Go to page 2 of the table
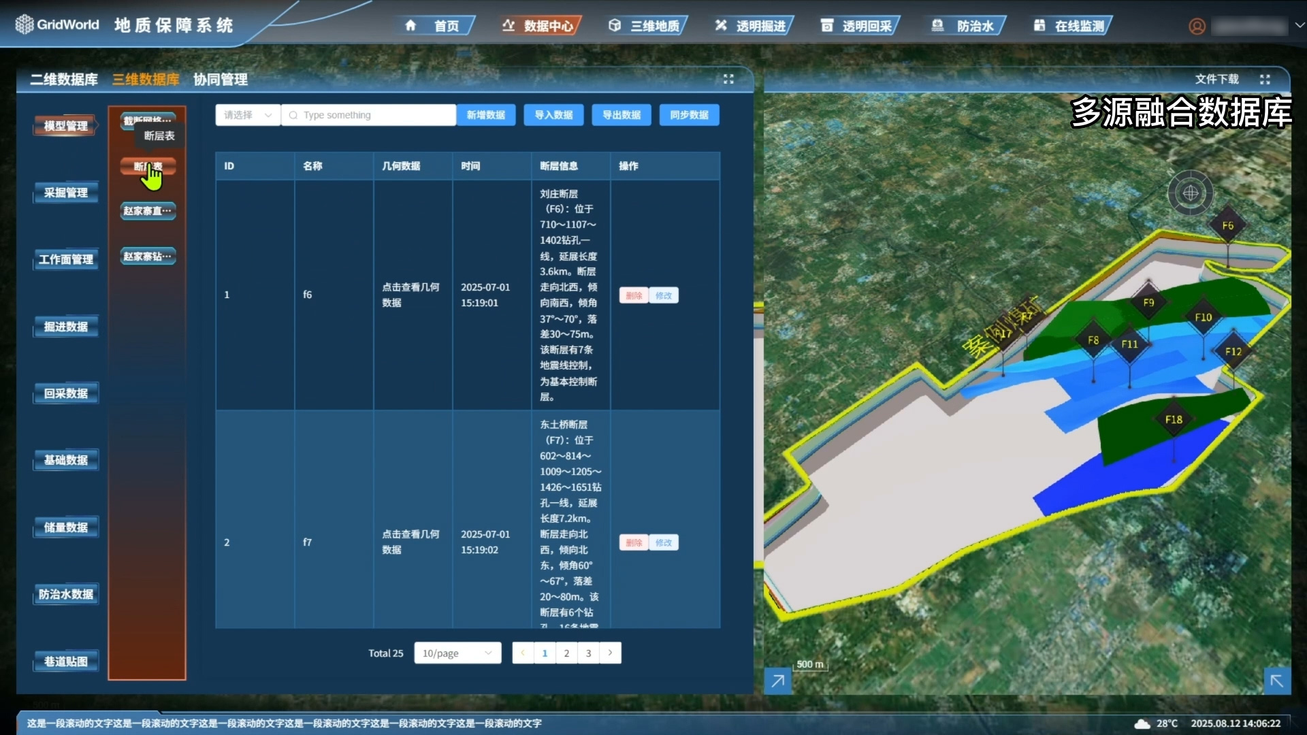Image resolution: width=1307 pixels, height=735 pixels. click(566, 653)
